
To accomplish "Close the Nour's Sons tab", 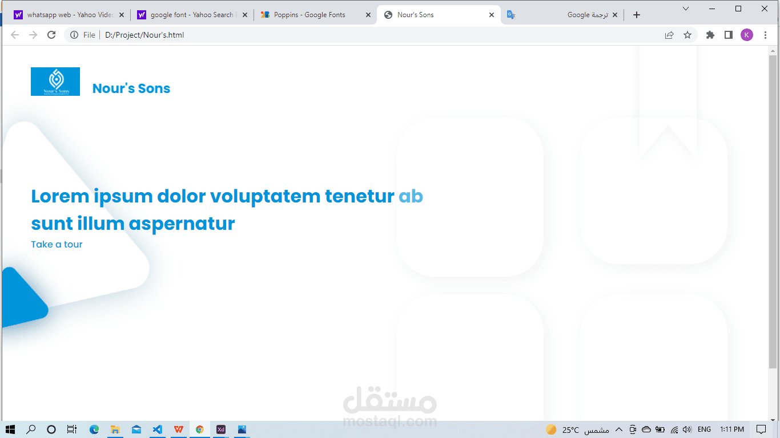I will click(x=492, y=15).
